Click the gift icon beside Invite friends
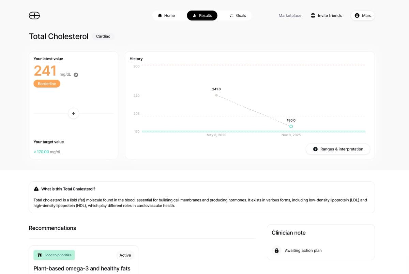The height and width of the screenshot is (274, 409). (313, 16)
